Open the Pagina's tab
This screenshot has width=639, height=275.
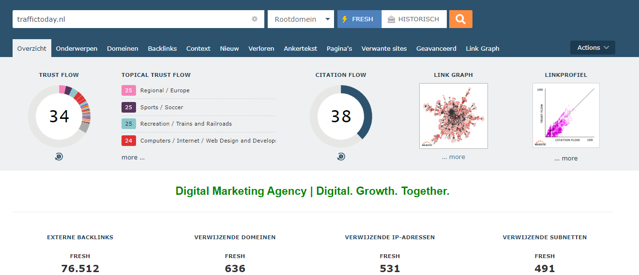coord(339,48)
